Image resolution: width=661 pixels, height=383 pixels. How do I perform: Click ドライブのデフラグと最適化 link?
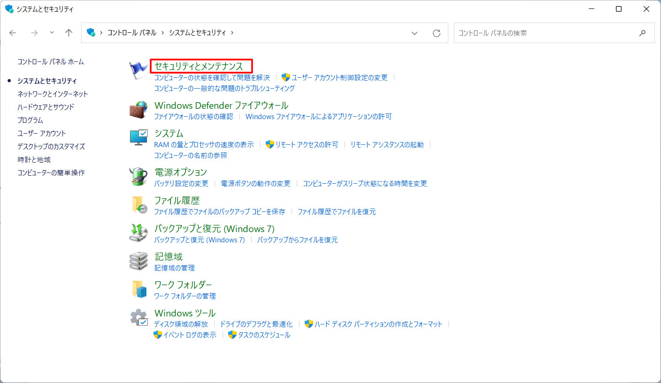pyautogui.click(x=256, y=324)
